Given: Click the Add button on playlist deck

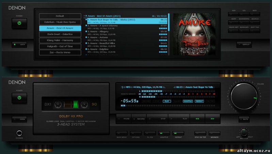Looking at the screenshot, I should [x=234, y=14].
